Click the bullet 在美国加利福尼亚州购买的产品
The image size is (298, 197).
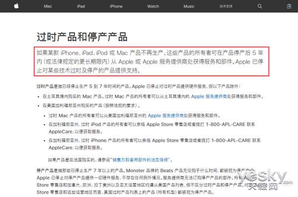pos(91,106)
